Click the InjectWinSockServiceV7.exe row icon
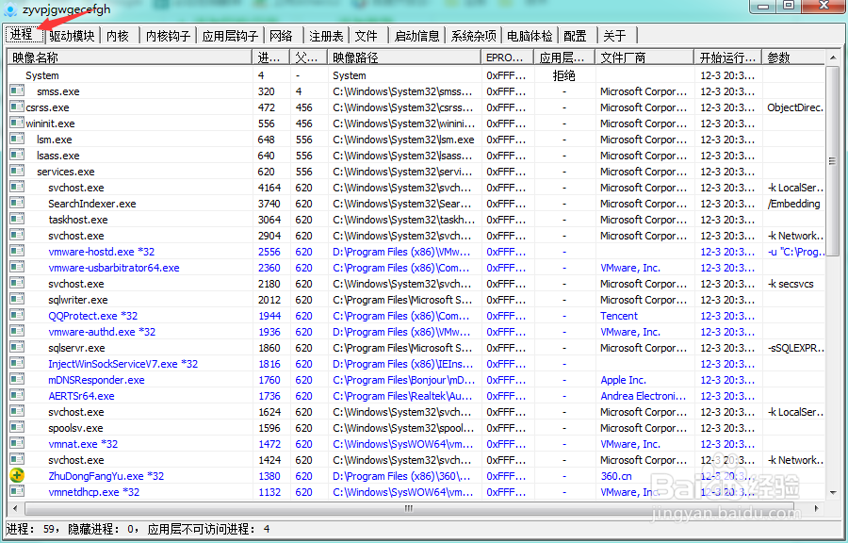The width and height of the screenshot is (848, 543). click(17, 364)
